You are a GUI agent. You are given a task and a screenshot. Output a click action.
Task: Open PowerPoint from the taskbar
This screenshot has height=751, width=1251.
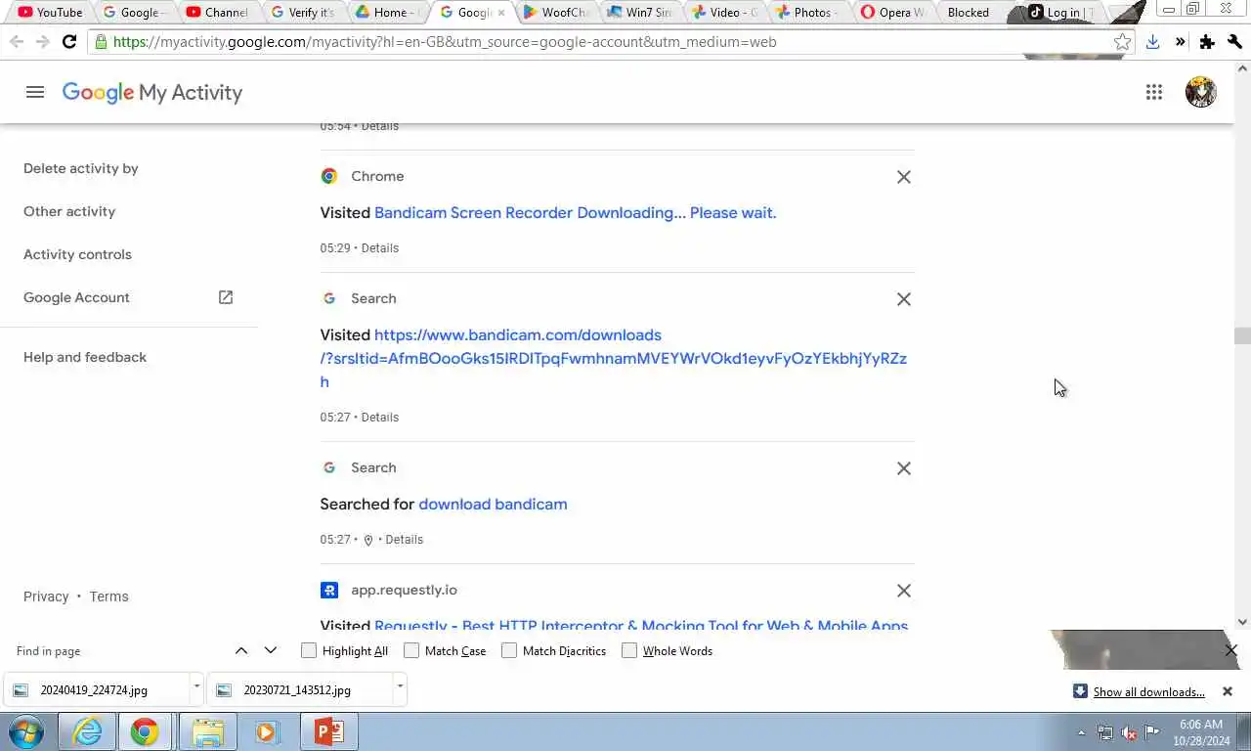(329, 731)
